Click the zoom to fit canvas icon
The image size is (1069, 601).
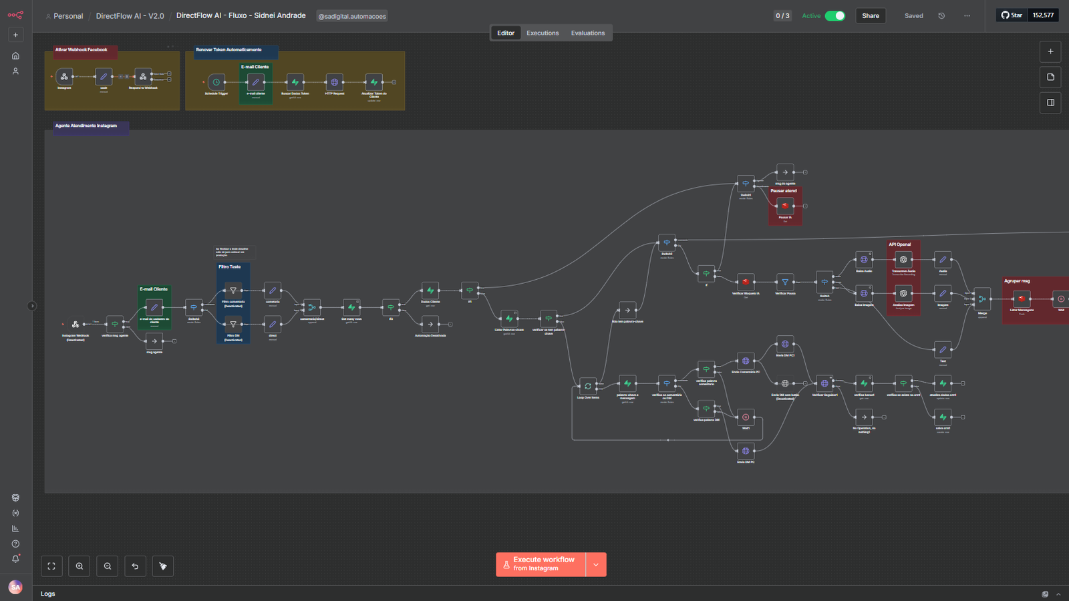[x=51, y=566]
